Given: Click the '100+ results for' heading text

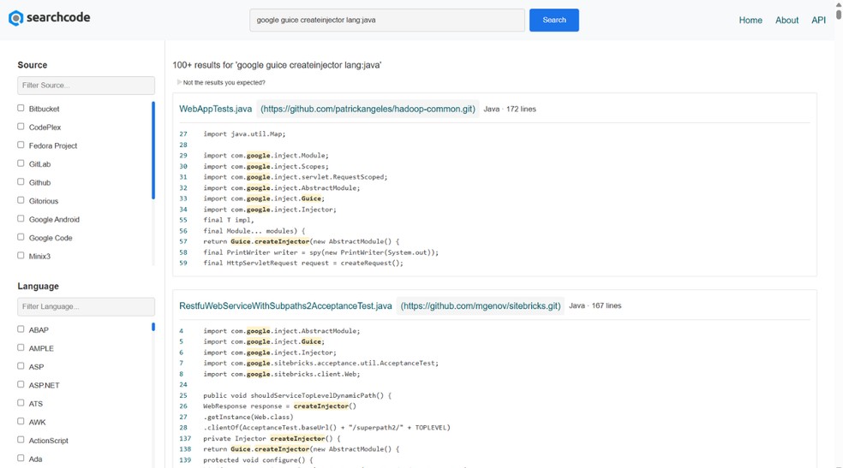Looking at the screenshot, I should pos(277,65).
